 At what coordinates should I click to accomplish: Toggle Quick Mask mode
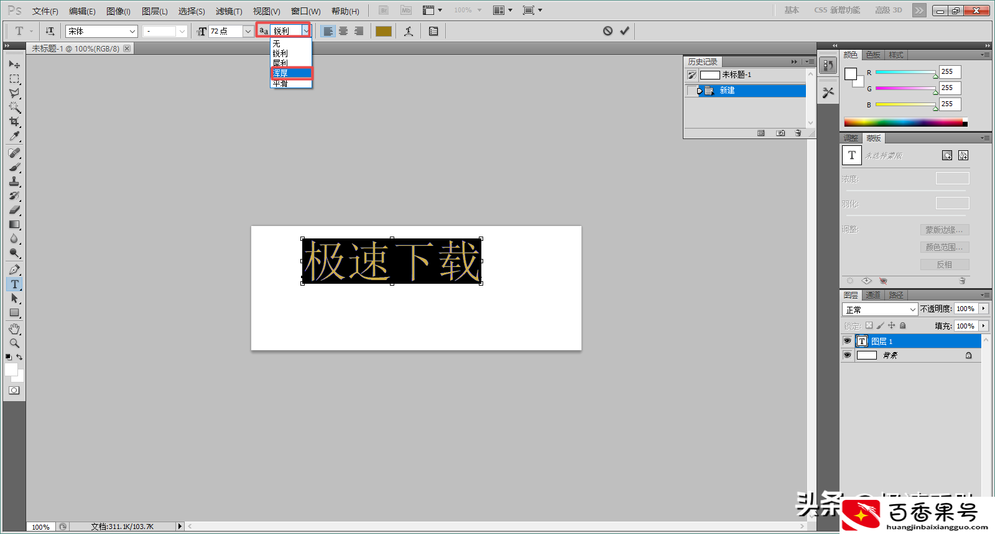point(14,391)
